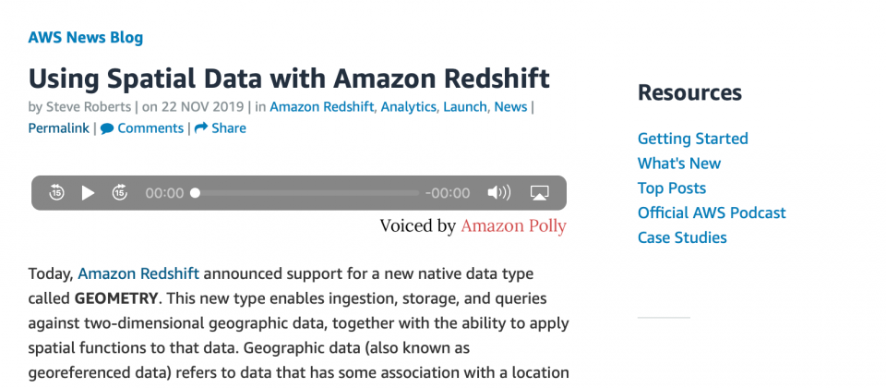This screenshot has width=886, height=388.
Task: Open the Permalink link
Action: tap(59, 128)
